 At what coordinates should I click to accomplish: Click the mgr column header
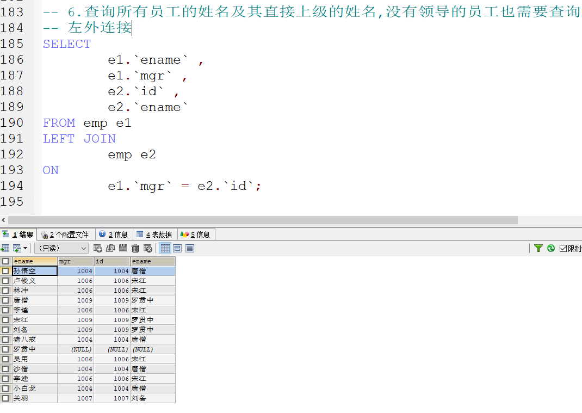pyautogui.click(x=75, y=261)
